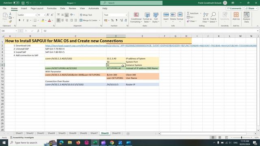Toggle Underline formatting

27,20
